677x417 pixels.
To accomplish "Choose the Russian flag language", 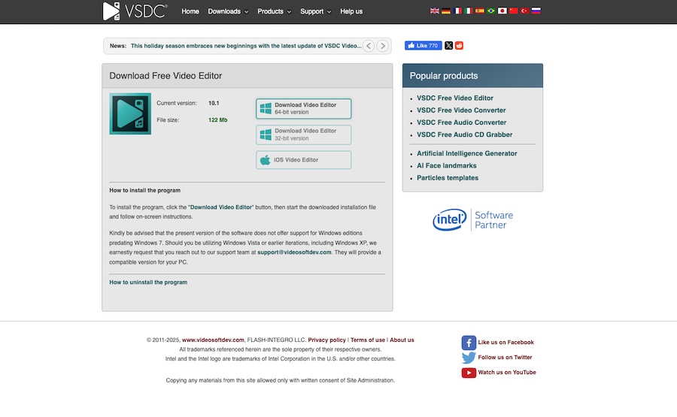I will (536, 11).
